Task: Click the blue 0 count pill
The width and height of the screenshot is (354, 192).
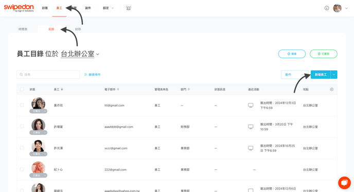Action: (292, 54)
